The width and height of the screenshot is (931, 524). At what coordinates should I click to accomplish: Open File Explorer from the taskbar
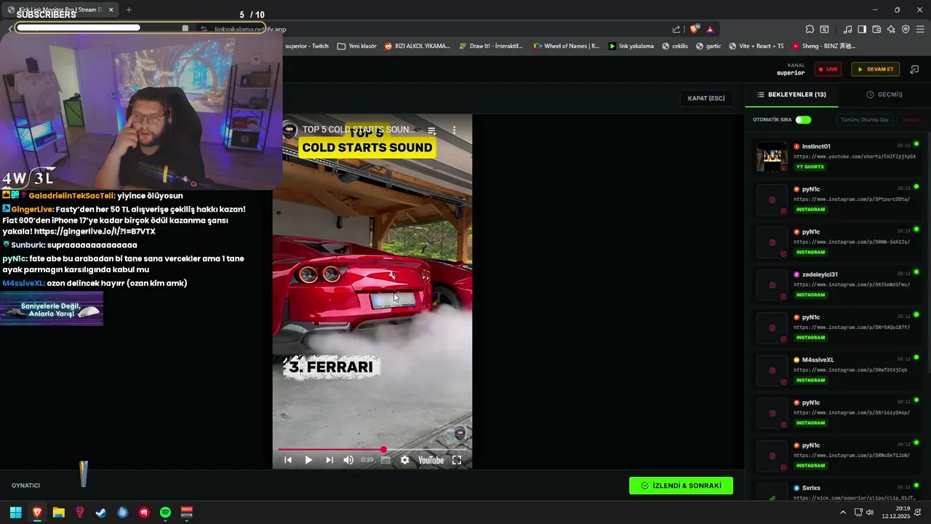pyautogui.click(x=58, y=512)
